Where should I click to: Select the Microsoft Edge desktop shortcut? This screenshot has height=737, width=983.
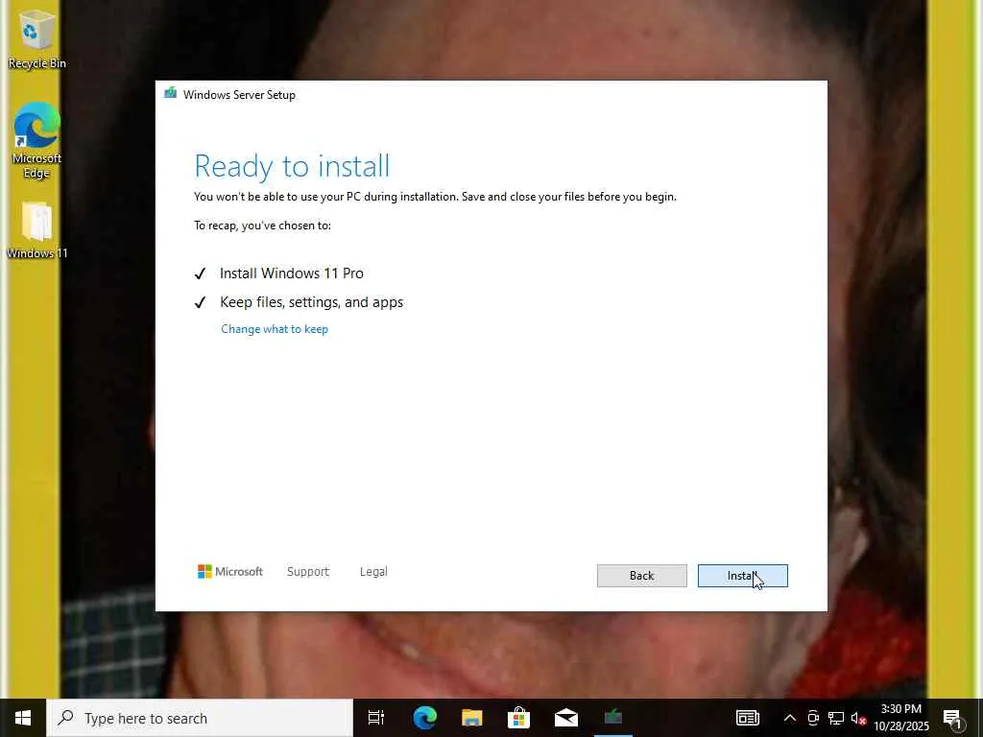point(36,140)
